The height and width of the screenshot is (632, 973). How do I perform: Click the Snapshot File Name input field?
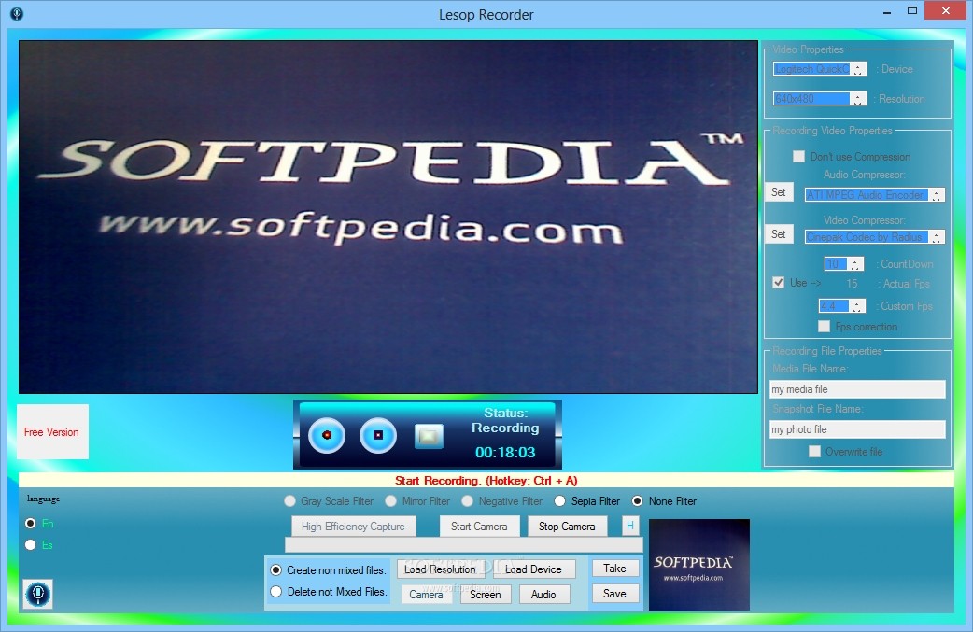857,429
